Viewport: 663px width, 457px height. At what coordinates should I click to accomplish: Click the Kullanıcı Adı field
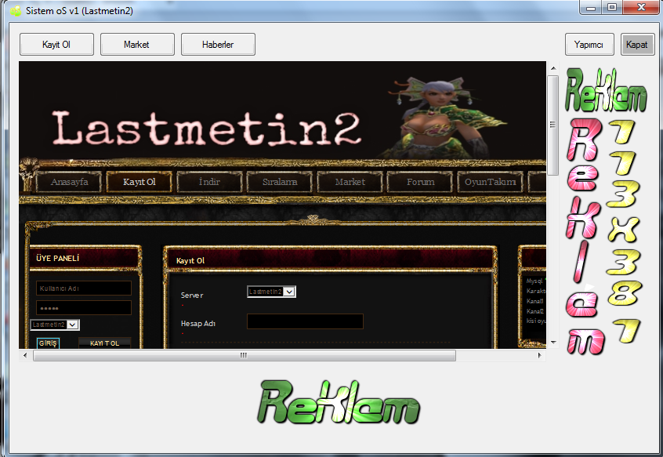84,288
